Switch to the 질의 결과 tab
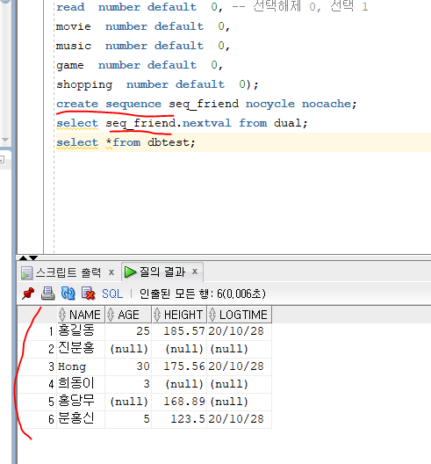The image size is (431, 464). 162,272
